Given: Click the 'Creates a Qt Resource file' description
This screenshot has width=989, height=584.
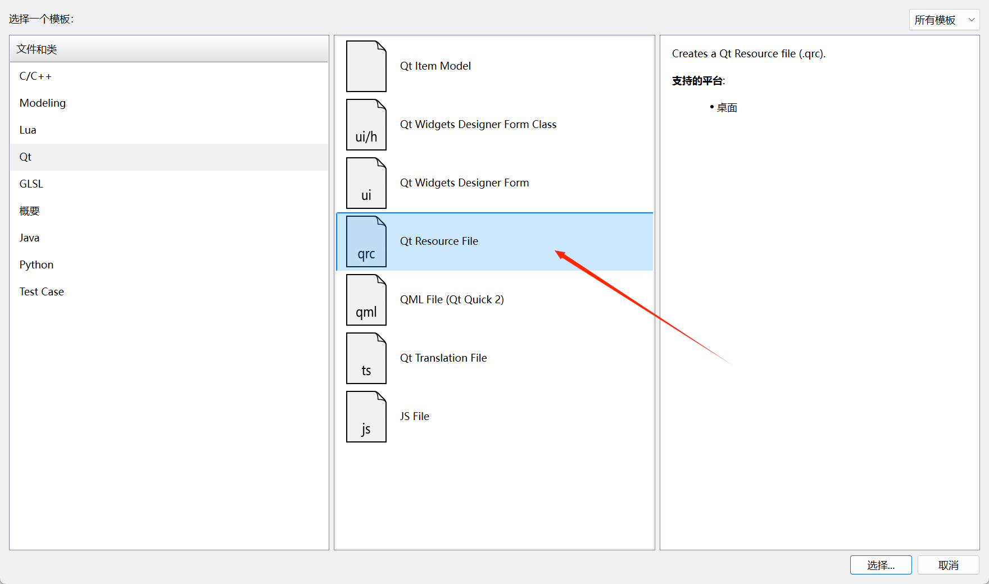Looking at the screenshot, I should pyautogui.click(x=748, y=54).
